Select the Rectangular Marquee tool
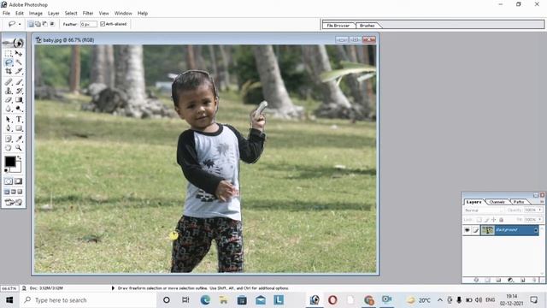 click(x=9, y=53)
